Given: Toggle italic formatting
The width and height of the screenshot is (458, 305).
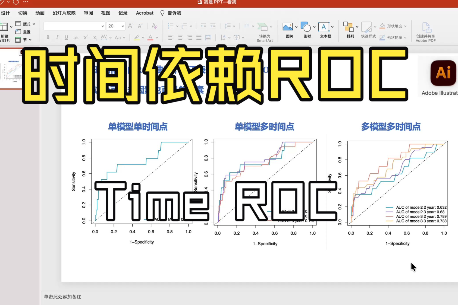Looking at the screenshot, I should pyautogui.click(x=57, y=37).
